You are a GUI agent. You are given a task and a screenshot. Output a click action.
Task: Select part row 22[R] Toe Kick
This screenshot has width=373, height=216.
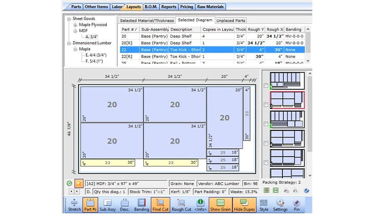tap(212, 57)
